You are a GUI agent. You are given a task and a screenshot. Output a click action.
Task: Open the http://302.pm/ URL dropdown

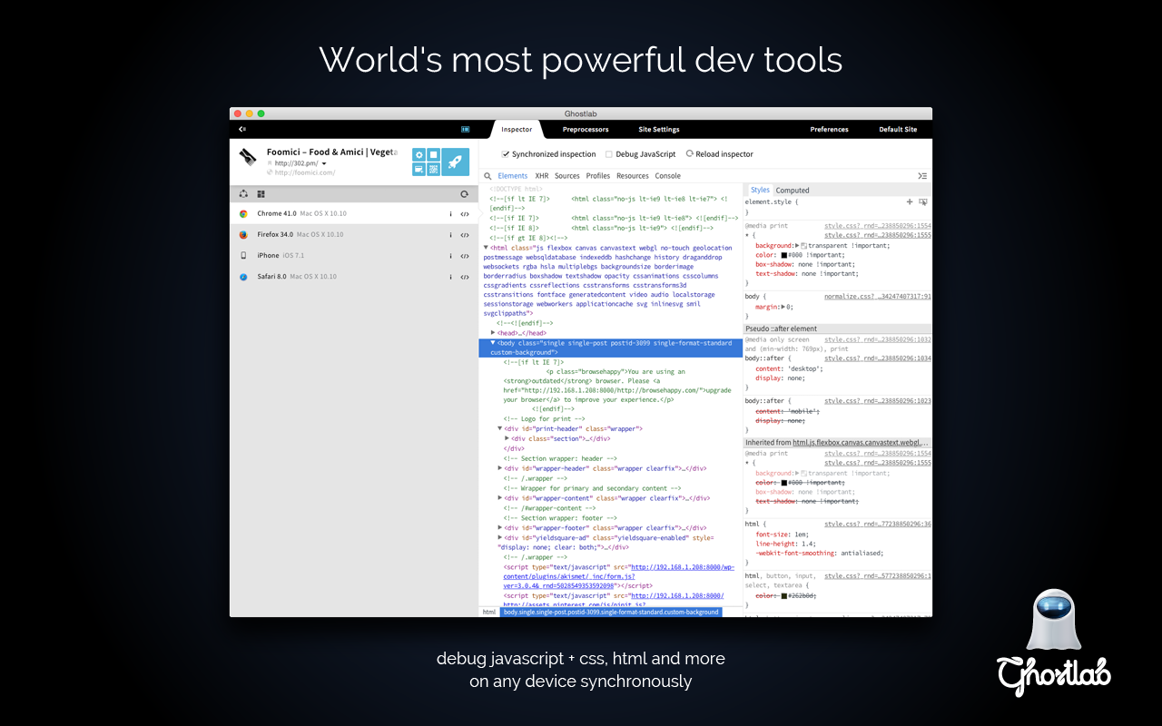point(324,164)
